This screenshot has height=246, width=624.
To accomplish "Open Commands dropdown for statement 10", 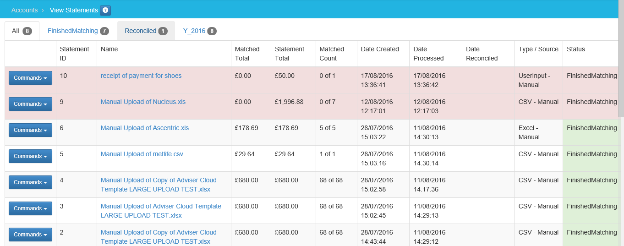I will tap(30, 78).
